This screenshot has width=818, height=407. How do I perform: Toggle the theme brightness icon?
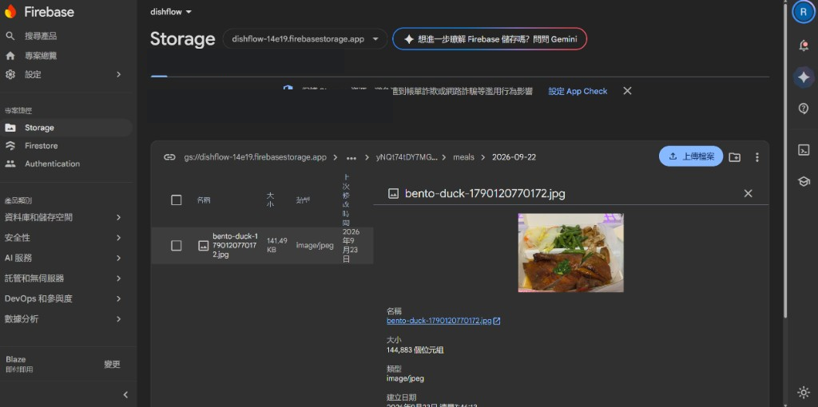pyautogui.click(x=804, y=393)
